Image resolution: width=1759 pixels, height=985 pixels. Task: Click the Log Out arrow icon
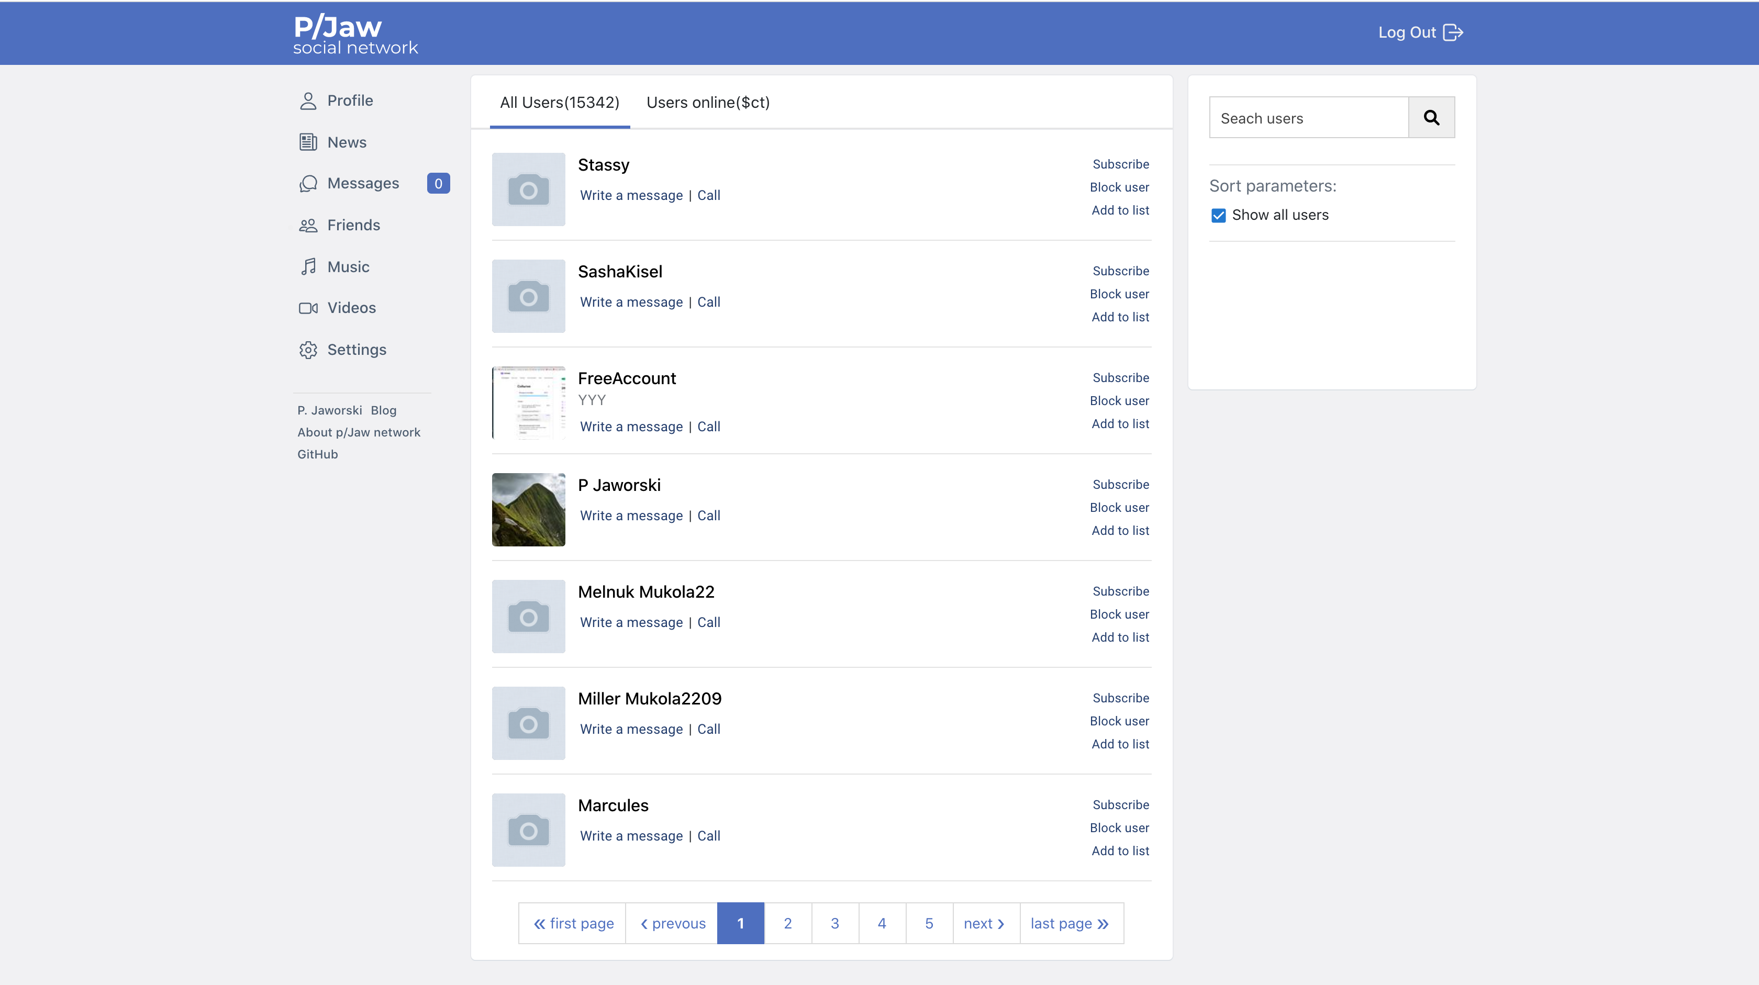pos(1453,32)
